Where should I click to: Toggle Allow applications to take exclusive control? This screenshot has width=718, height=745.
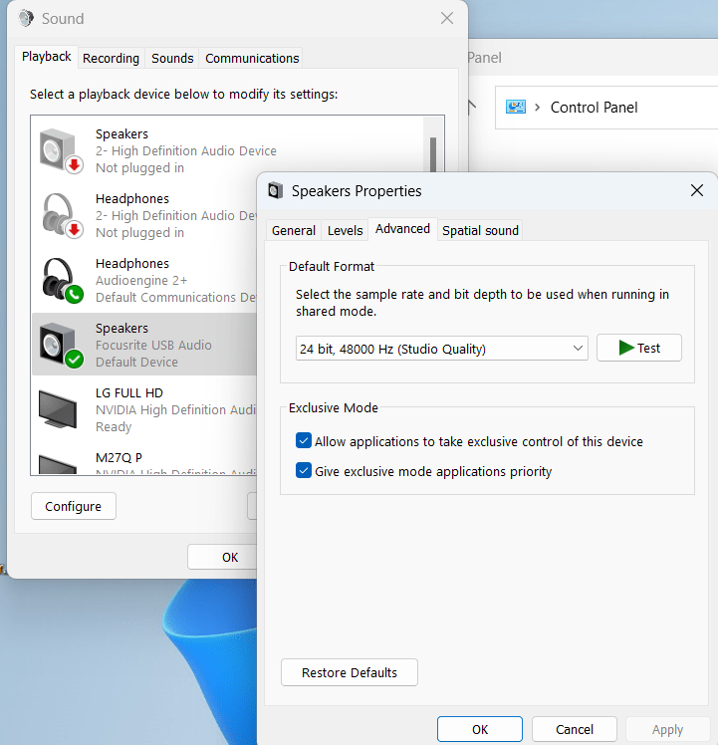[x=304, y=441]
